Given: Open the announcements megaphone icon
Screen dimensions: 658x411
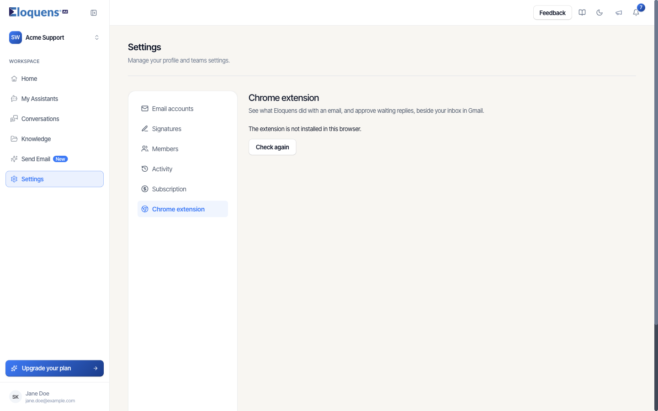Looking at the screenshot, I should 618,13.
